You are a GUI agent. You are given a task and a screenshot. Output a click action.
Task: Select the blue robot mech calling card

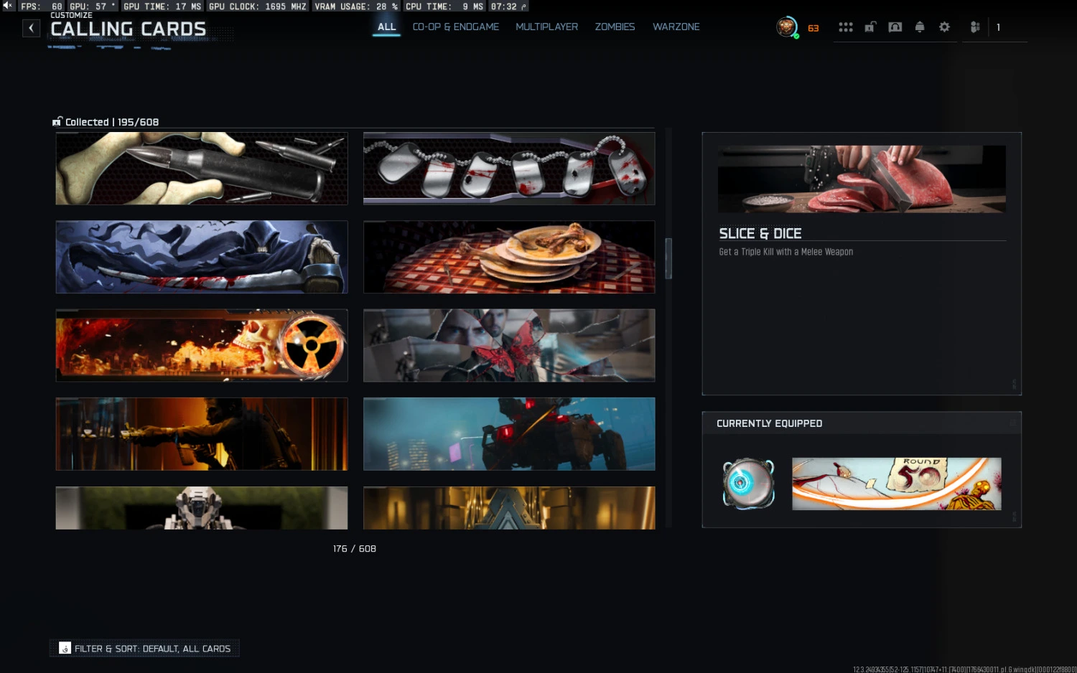[x=509, y=434]
